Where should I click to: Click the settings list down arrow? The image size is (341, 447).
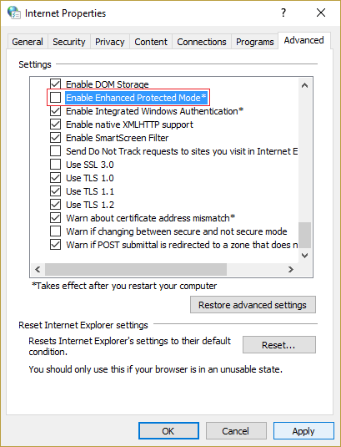(304, 255)
